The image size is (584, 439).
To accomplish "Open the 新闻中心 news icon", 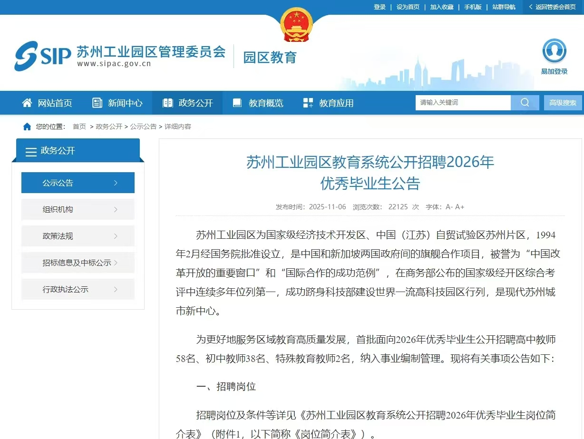I will coord(97,102).
